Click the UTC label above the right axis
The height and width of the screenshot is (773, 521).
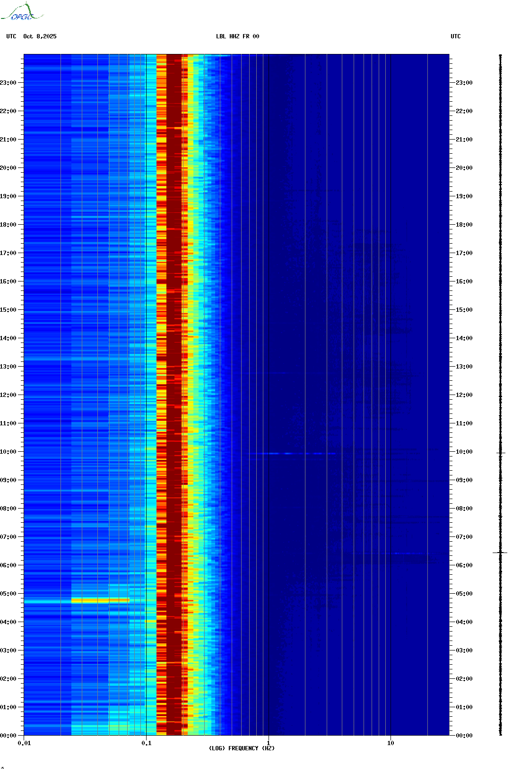455,36
